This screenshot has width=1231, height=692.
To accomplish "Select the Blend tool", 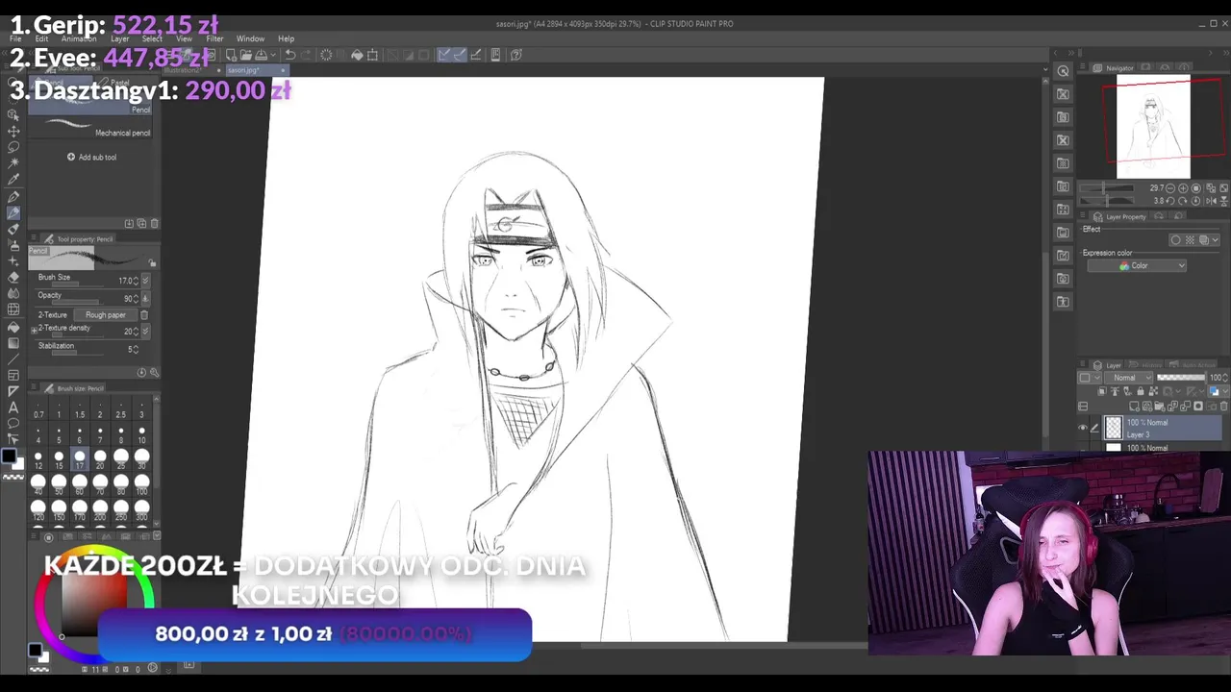I will 13,293.
